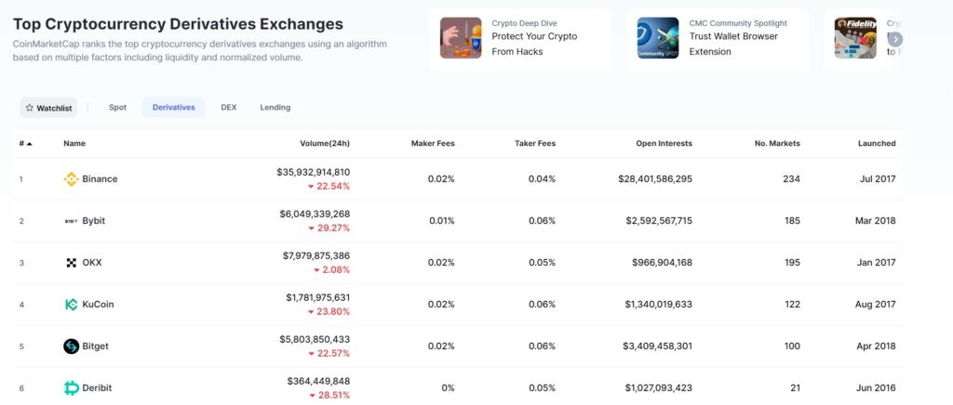The height and width of the screenshot is (405, 953).
Task: Click the KuCoin logo icon
Action: click(71, 305)
